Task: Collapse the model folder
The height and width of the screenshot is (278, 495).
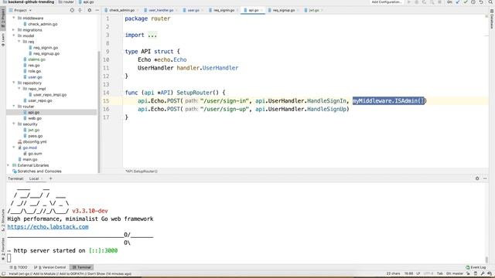Action: pyautogui.click(x=14, y=36)
